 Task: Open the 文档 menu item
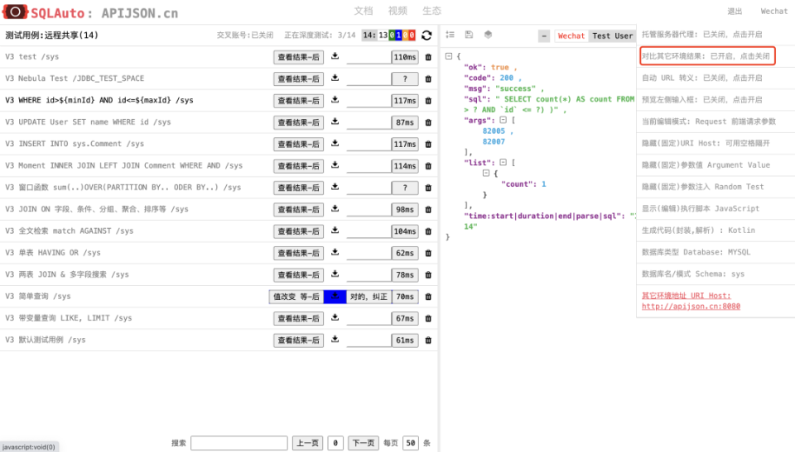click(x=363, y=11)
